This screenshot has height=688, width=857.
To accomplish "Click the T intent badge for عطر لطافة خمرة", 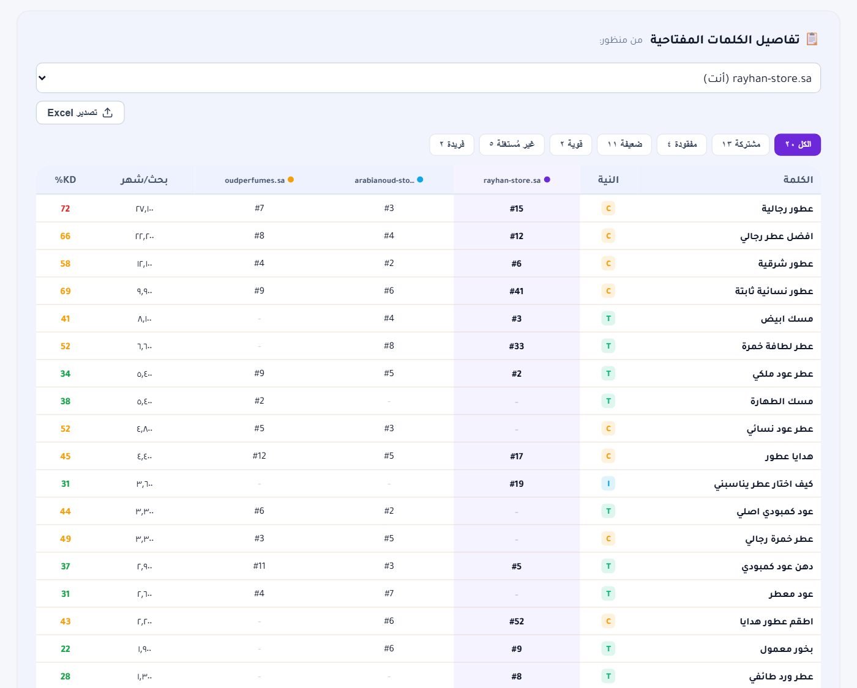I will click(608, 346).
